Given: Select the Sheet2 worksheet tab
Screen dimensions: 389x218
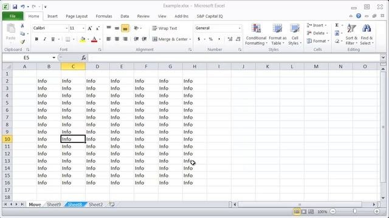Looking at the screenshot, I should [96, 205].
